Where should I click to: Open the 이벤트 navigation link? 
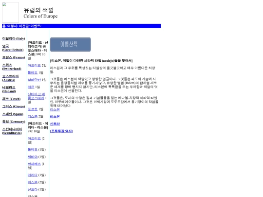[x=35, y=26]
